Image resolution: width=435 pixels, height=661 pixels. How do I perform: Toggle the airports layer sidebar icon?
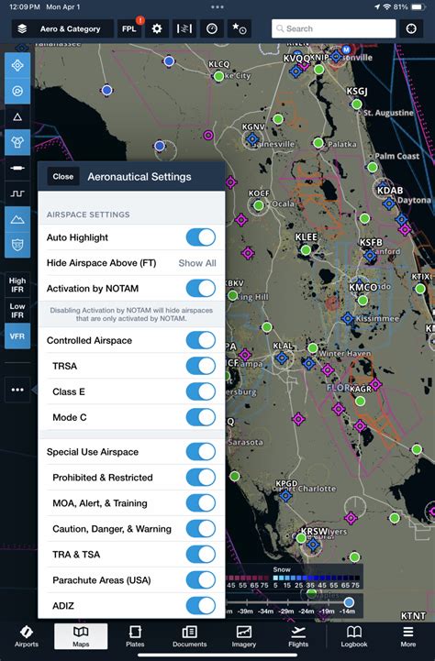[17, 65]
